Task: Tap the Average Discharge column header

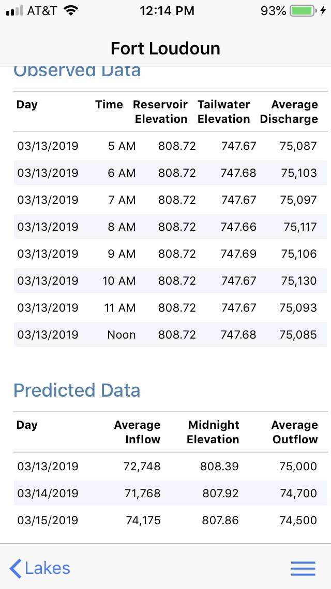Action: (x=289, y=111)
